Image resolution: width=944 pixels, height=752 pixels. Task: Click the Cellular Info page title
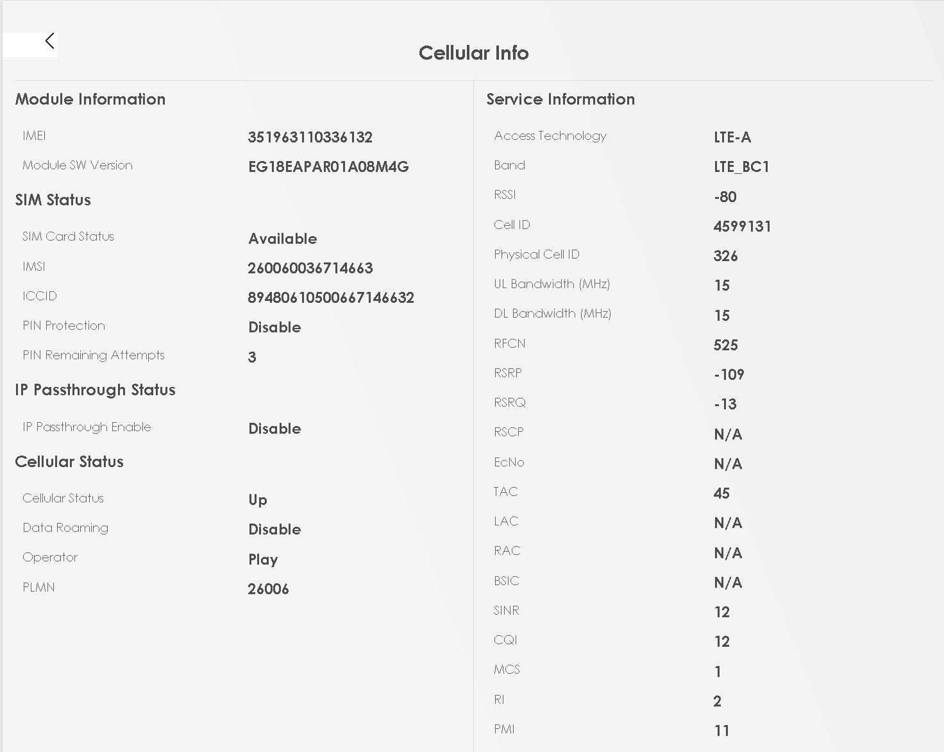474,53
